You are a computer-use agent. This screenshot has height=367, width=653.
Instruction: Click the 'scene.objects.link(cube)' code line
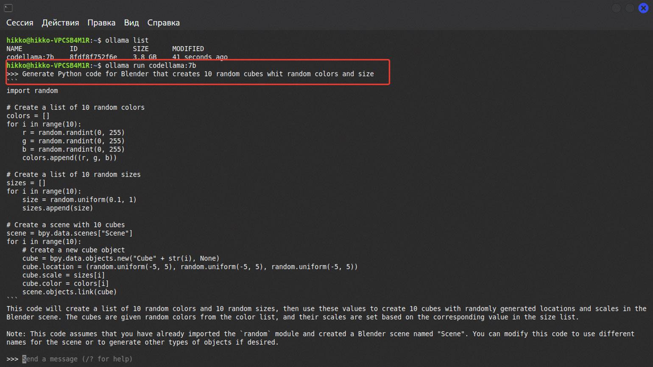coord(69,292)
